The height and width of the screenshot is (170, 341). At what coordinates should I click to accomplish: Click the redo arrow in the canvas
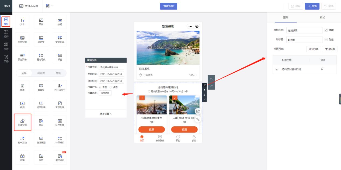click(211, 86)
